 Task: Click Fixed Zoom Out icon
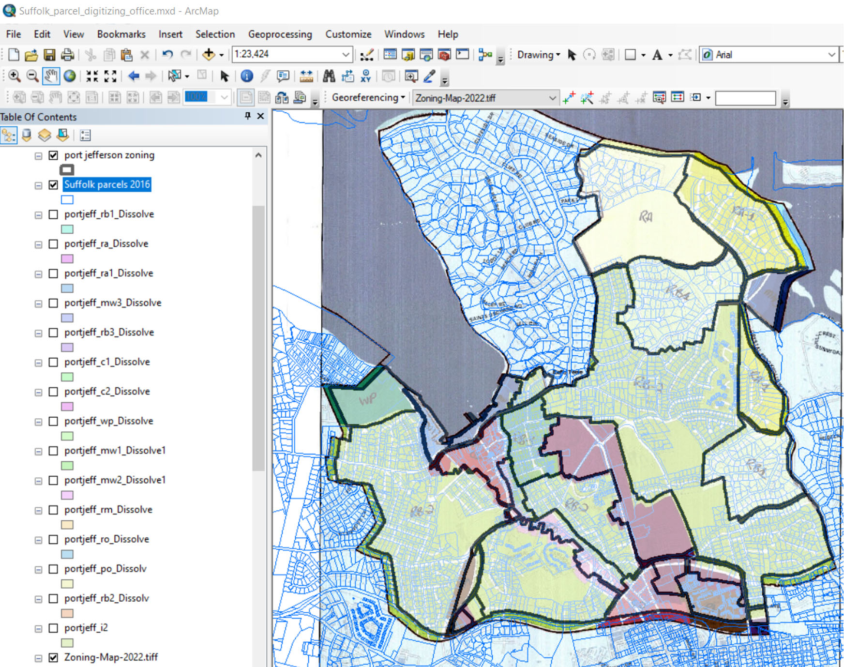point(110,76)
